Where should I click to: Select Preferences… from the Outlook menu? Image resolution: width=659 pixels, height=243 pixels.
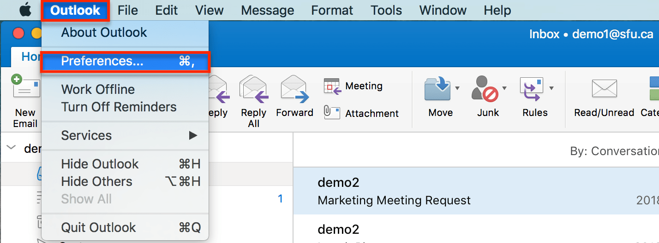[x=126, y=62]
